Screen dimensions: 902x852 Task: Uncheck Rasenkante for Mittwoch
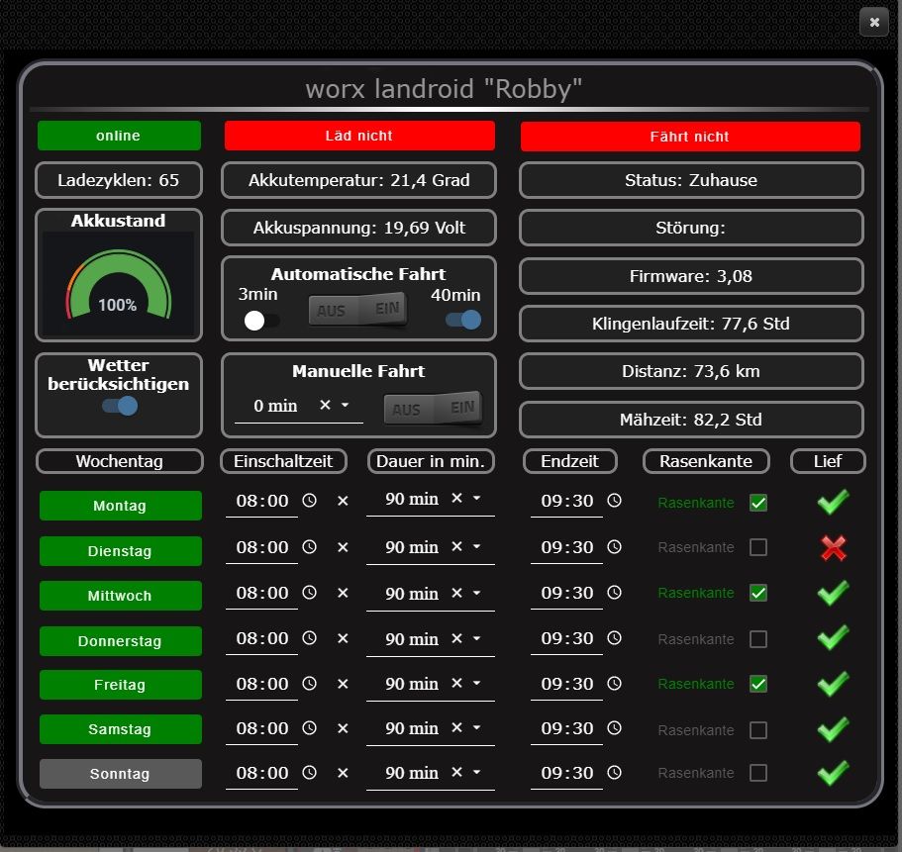pos(758,593)
